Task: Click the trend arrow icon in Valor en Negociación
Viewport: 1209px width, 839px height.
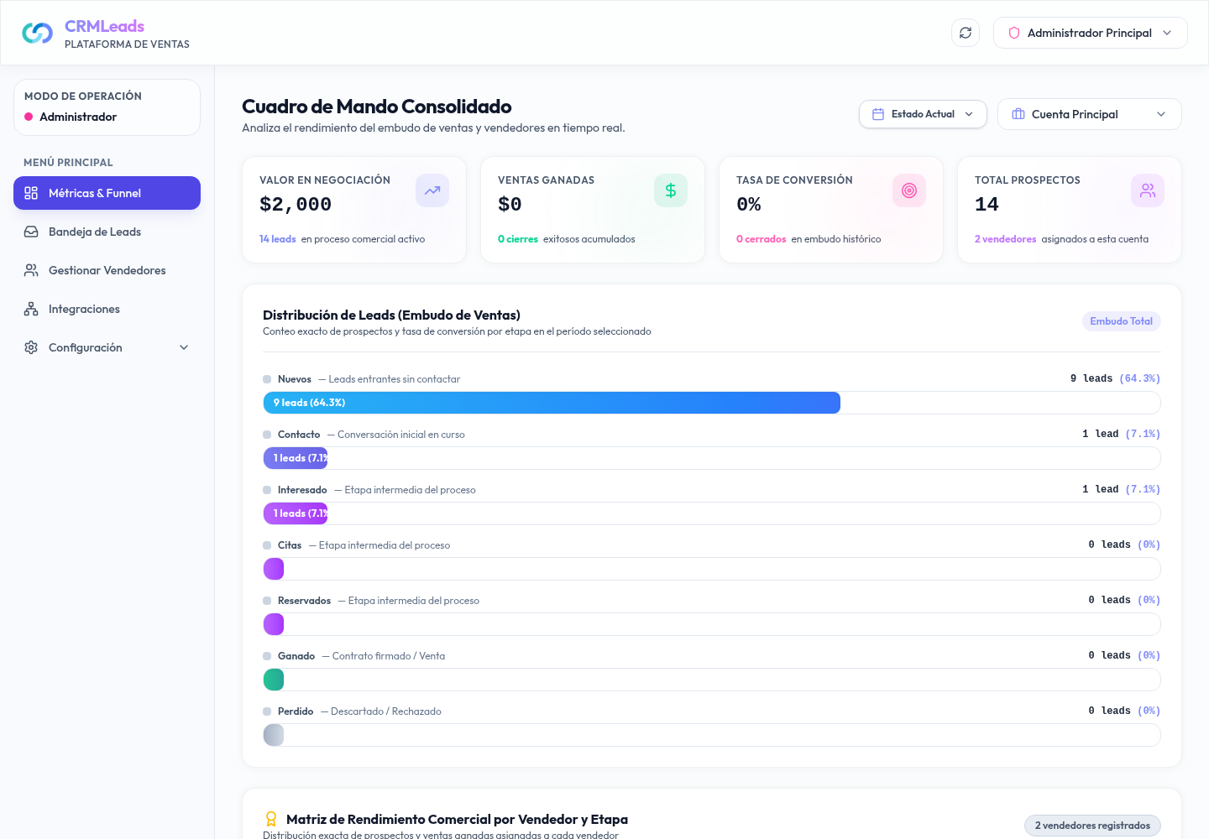Action: coord(432,190)
